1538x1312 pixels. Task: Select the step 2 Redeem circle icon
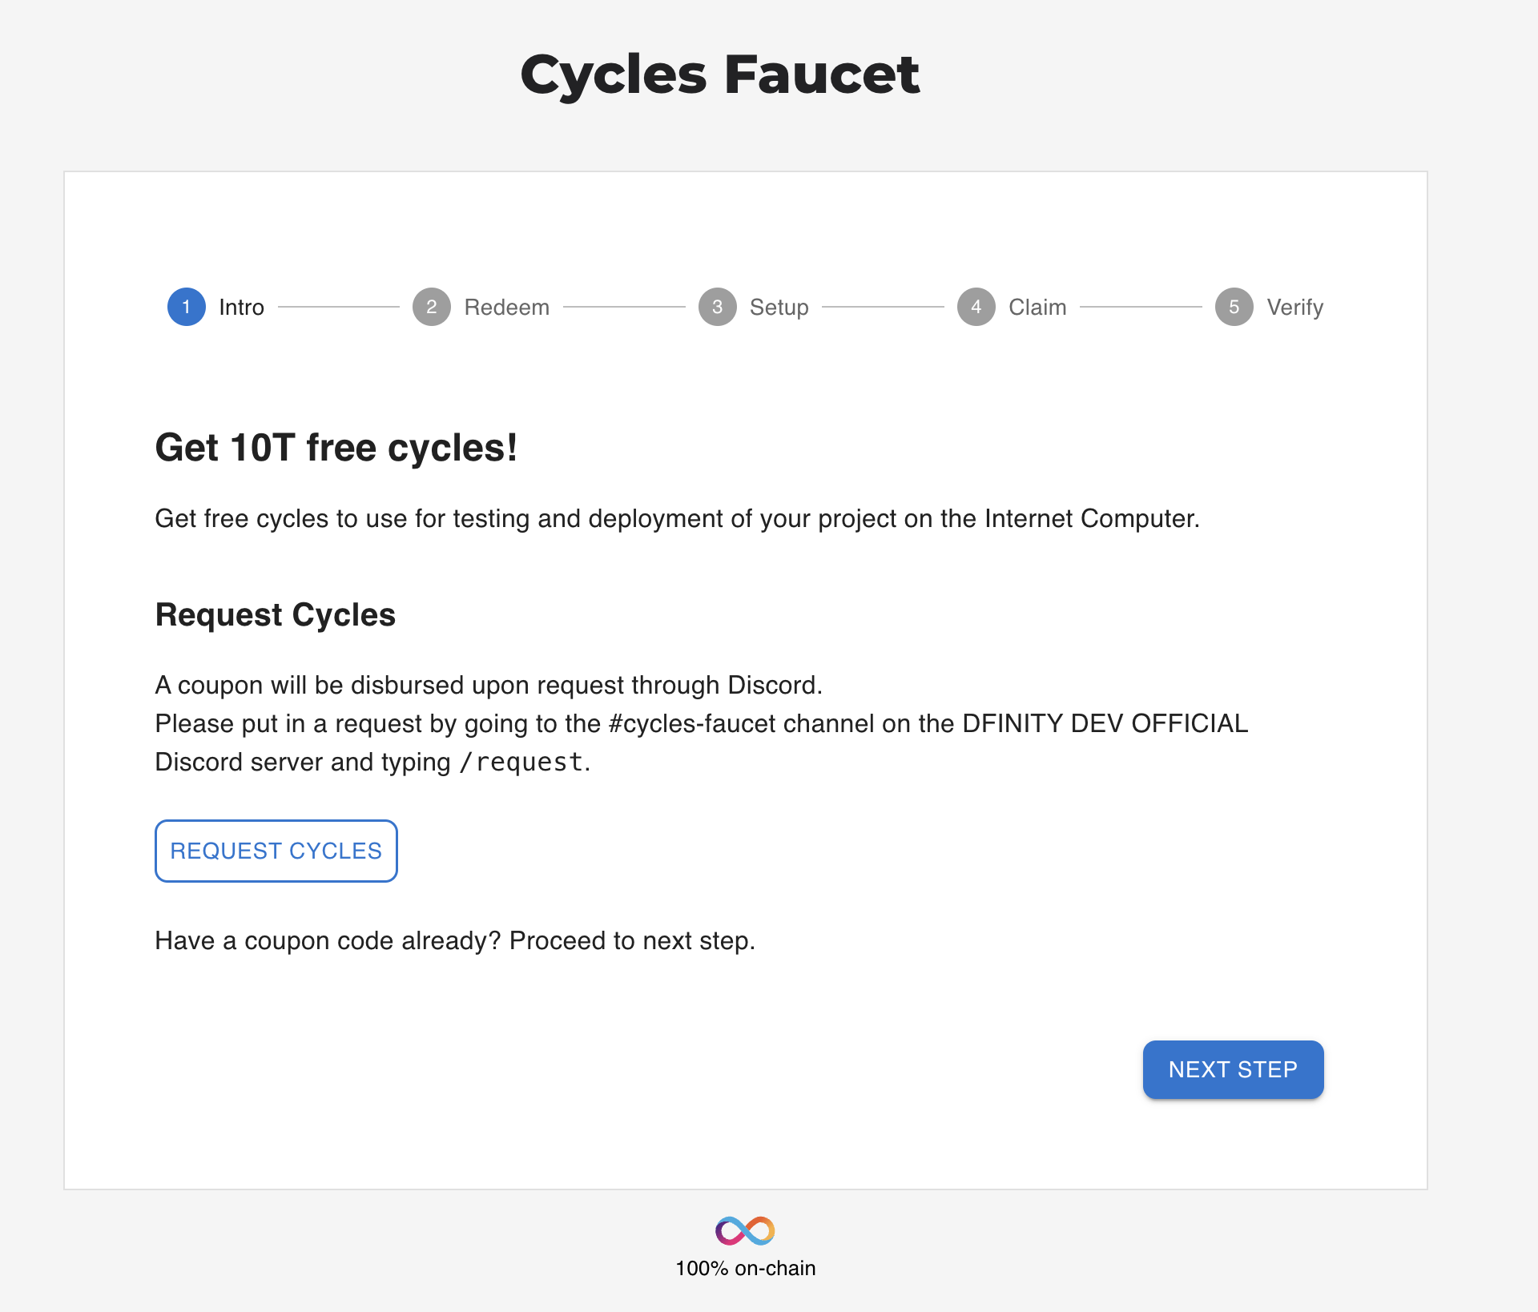point(432,307)
